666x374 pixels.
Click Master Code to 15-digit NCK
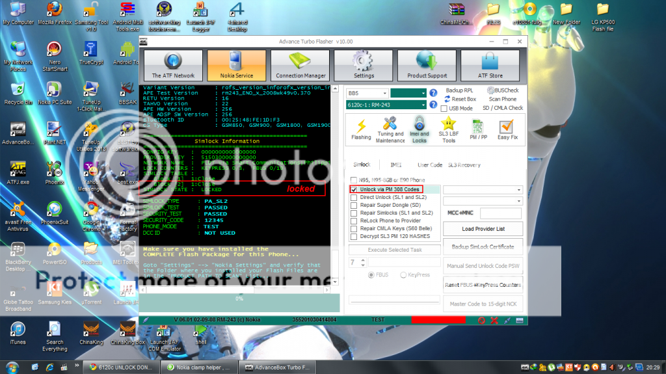pos(483,304)
